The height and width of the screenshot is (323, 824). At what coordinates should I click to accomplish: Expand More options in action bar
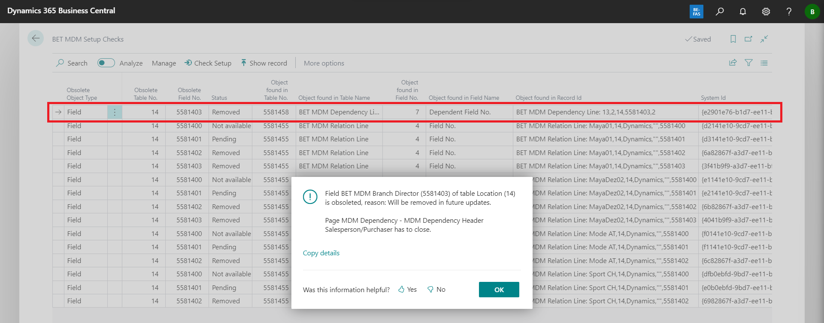pyautogui.click(x=324, y=63)
